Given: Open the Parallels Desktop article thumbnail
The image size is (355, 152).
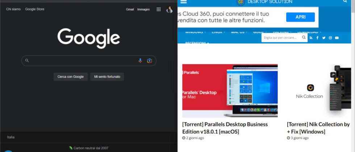Looking at the screenshot, I should click(230, 91).
